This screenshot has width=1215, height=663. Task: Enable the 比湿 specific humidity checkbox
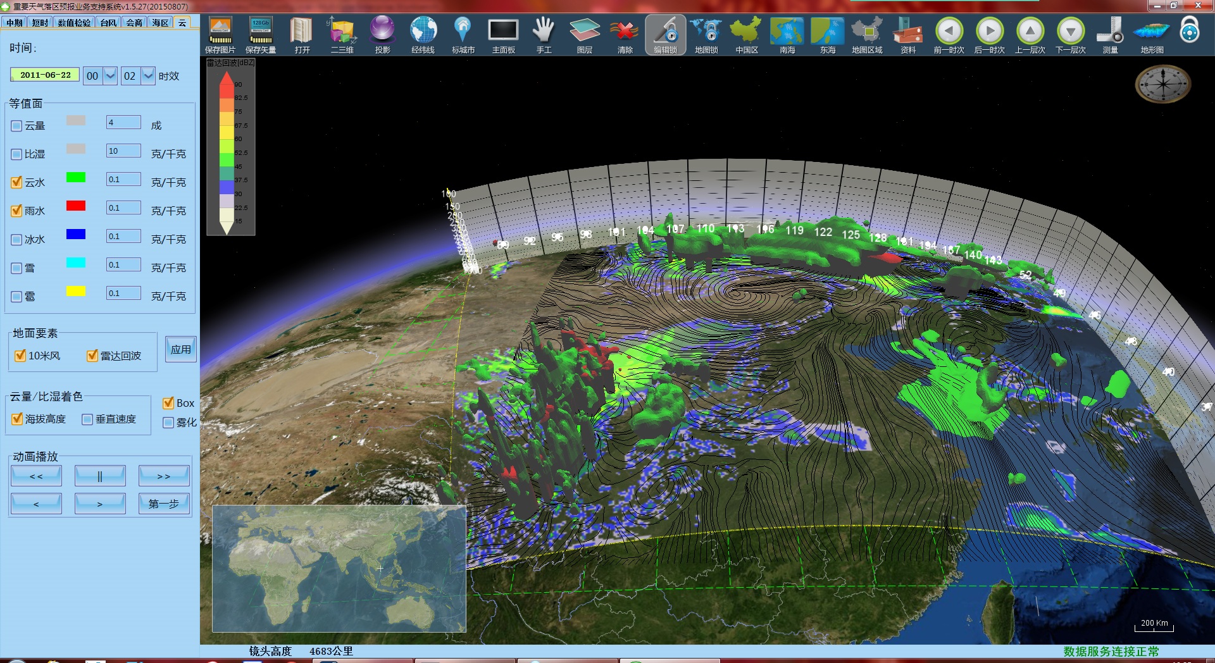point(17,154)
